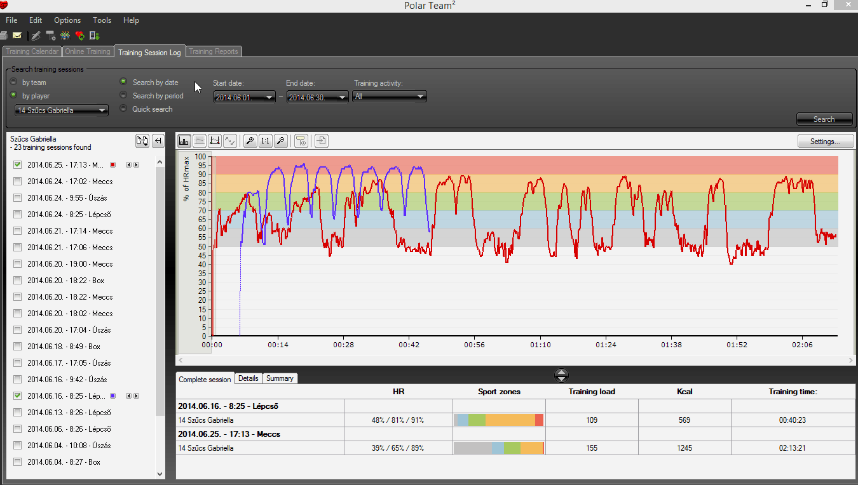Viewport: 858px width, 485px height.
Task: Click the import page arrow graph icon
Action: (x=322, y=141)
